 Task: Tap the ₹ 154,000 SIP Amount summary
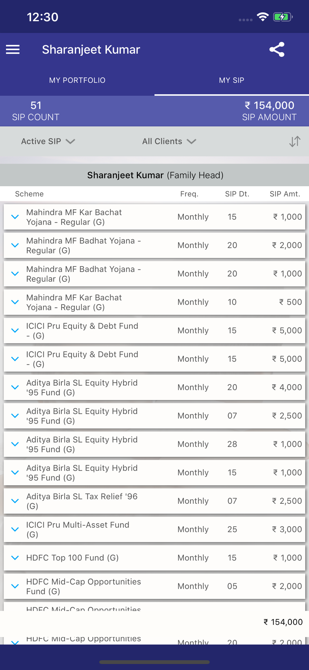click(x=269, y=111)
